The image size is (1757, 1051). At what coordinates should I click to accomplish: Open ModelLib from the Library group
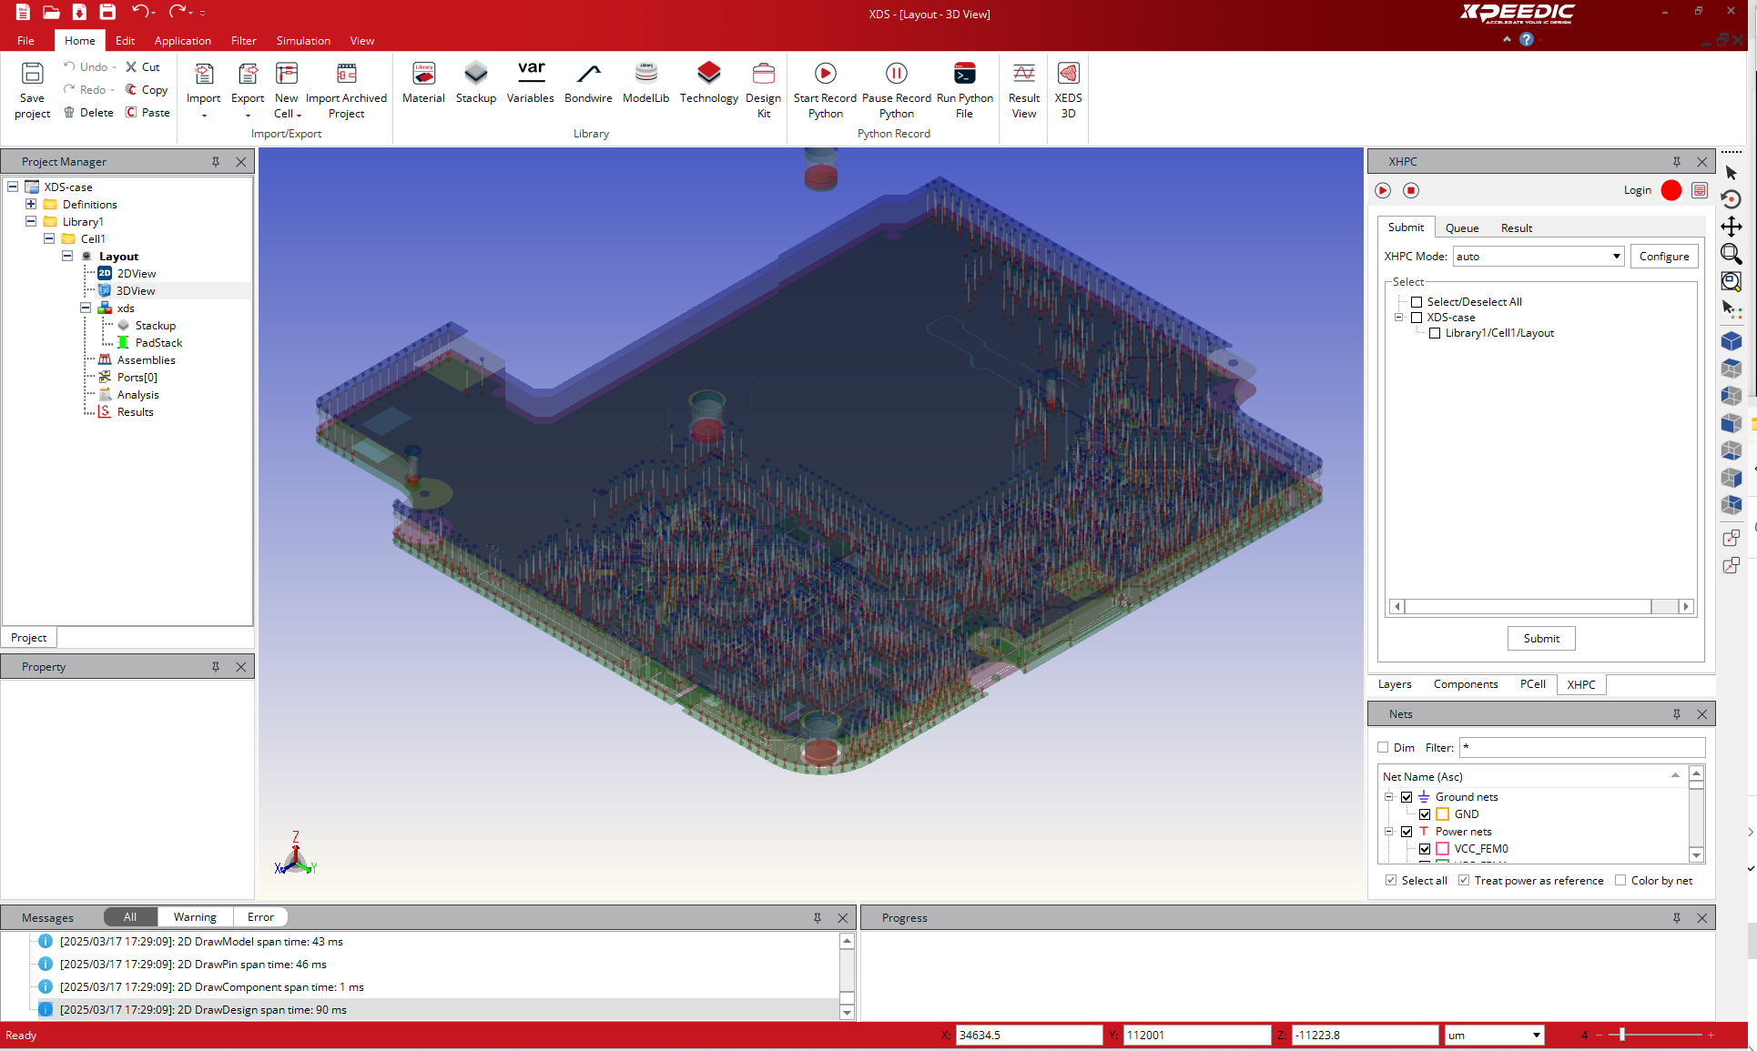(x=645, y=83)
